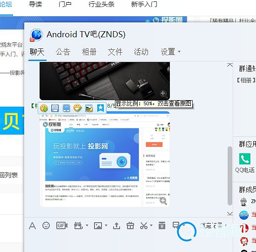Viewport: 256px width, 252px height.
Task: Open 行业头条 in website navigation
Action: 101,4
